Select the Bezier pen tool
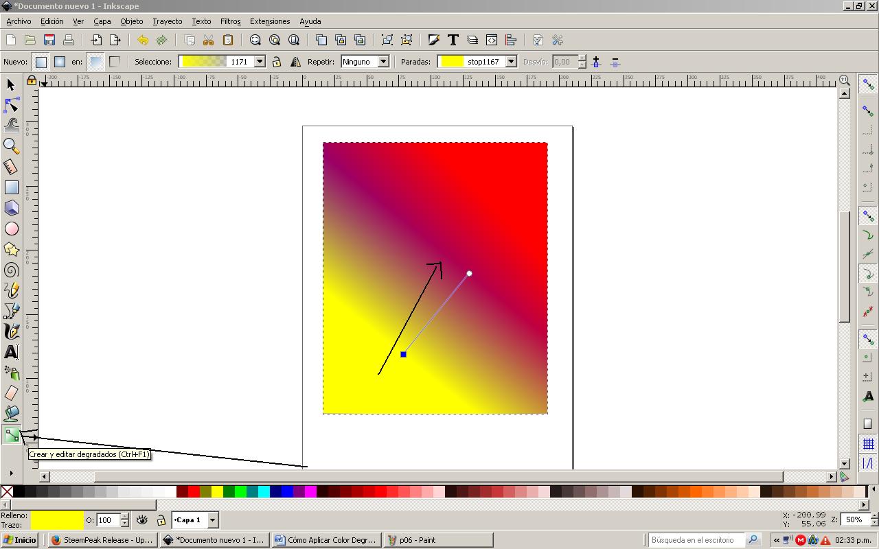The image size is (879, 549). click(x=11, y=311)
